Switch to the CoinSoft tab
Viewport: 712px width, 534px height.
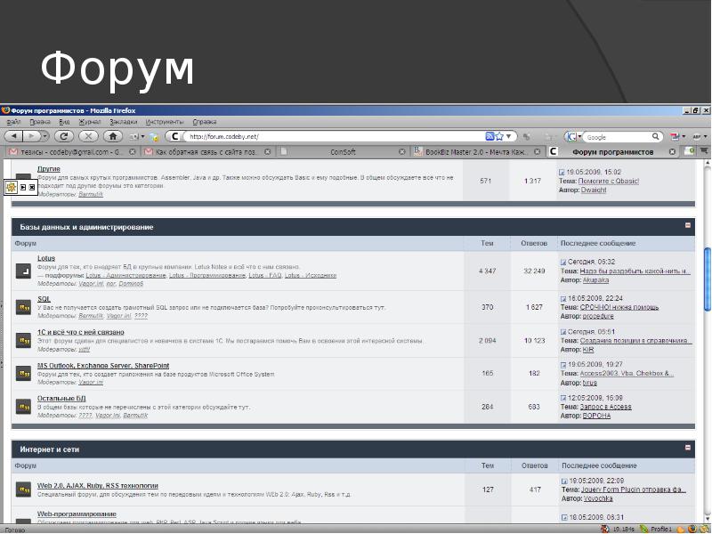(343, 152)
